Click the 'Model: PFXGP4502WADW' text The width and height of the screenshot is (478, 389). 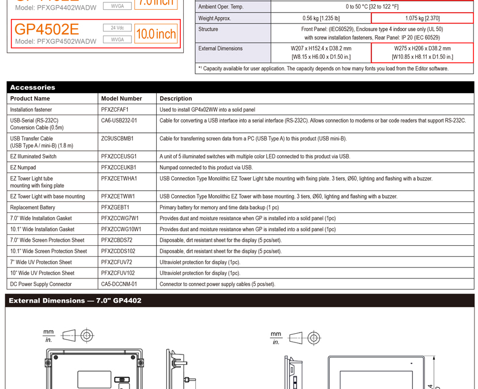[56, 41]
